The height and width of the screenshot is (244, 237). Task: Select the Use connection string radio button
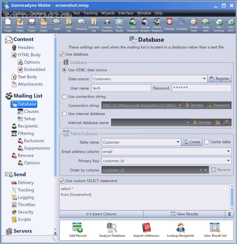pyautogui.click(x=64, y=97)
